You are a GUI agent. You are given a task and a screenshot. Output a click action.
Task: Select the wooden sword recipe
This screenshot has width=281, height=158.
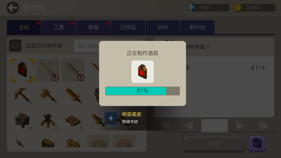(x=73, y=95)
